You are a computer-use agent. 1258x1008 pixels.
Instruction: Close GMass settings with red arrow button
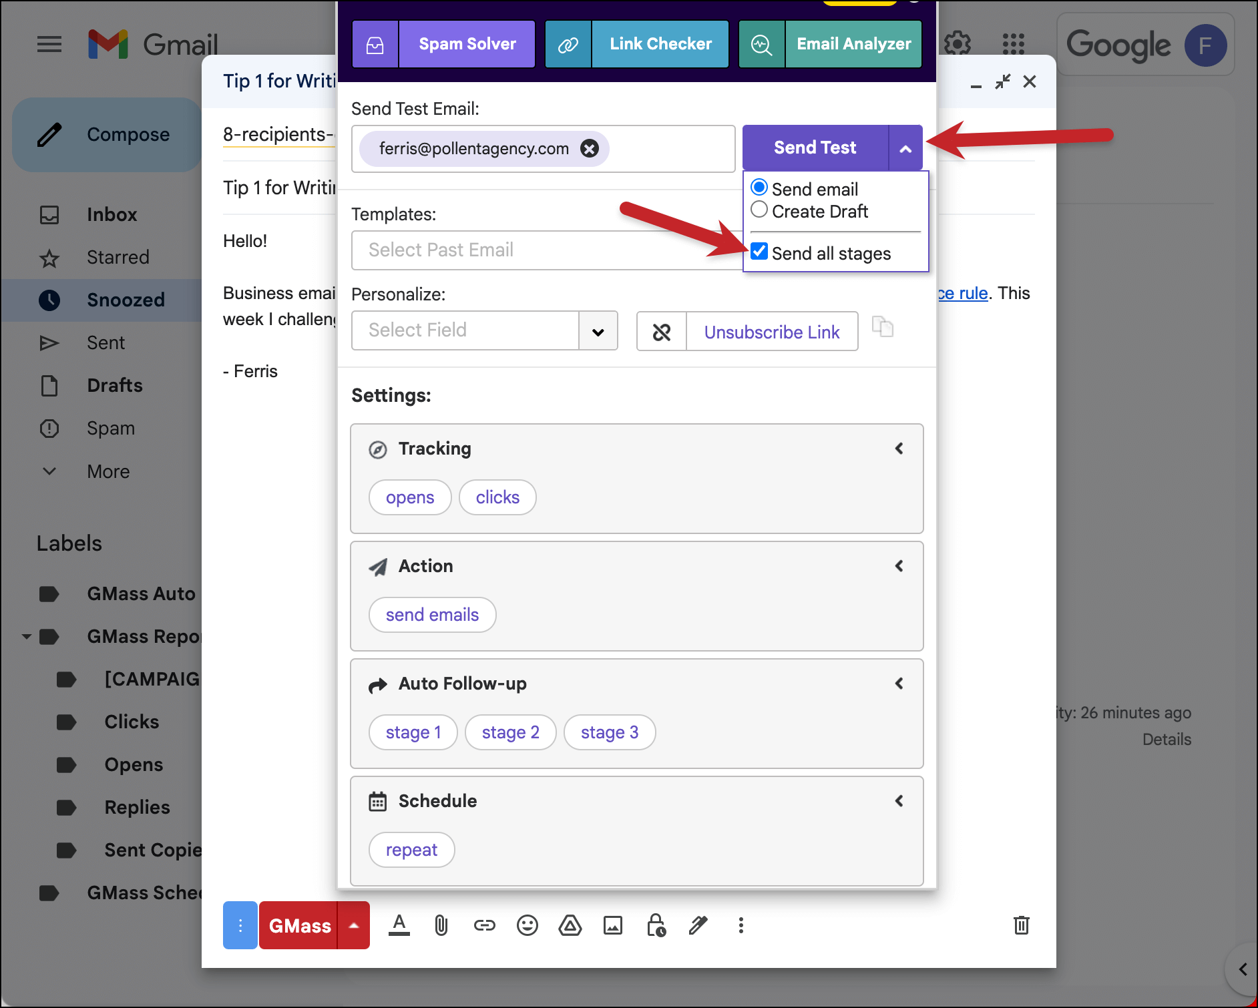tap(354, 925)
